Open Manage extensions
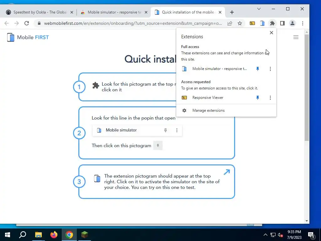Screen dimensions: 321x241 [226, 110]
